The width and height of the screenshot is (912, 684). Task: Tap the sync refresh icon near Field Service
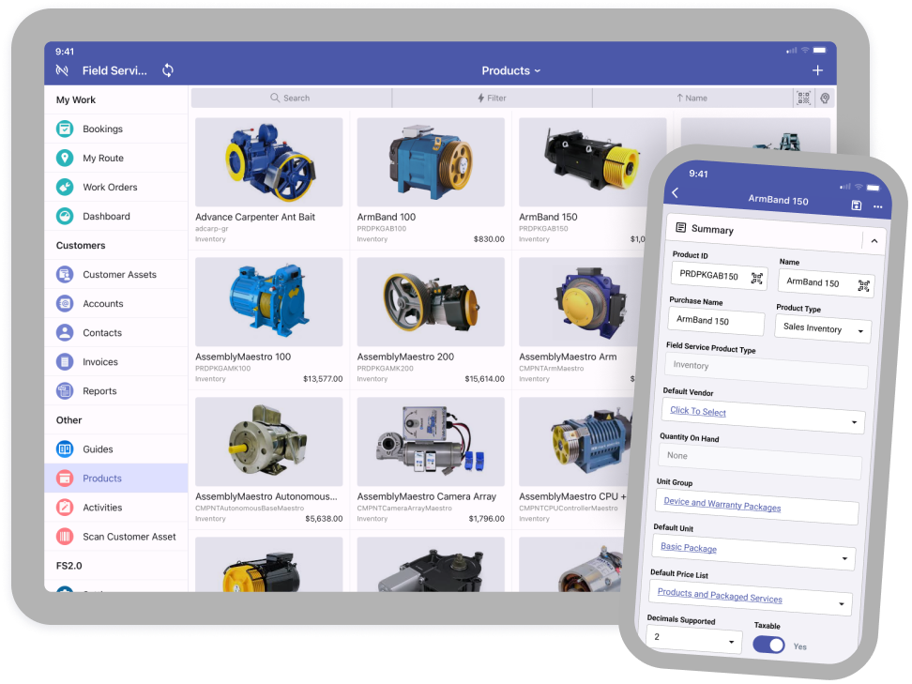coord(167,69)
